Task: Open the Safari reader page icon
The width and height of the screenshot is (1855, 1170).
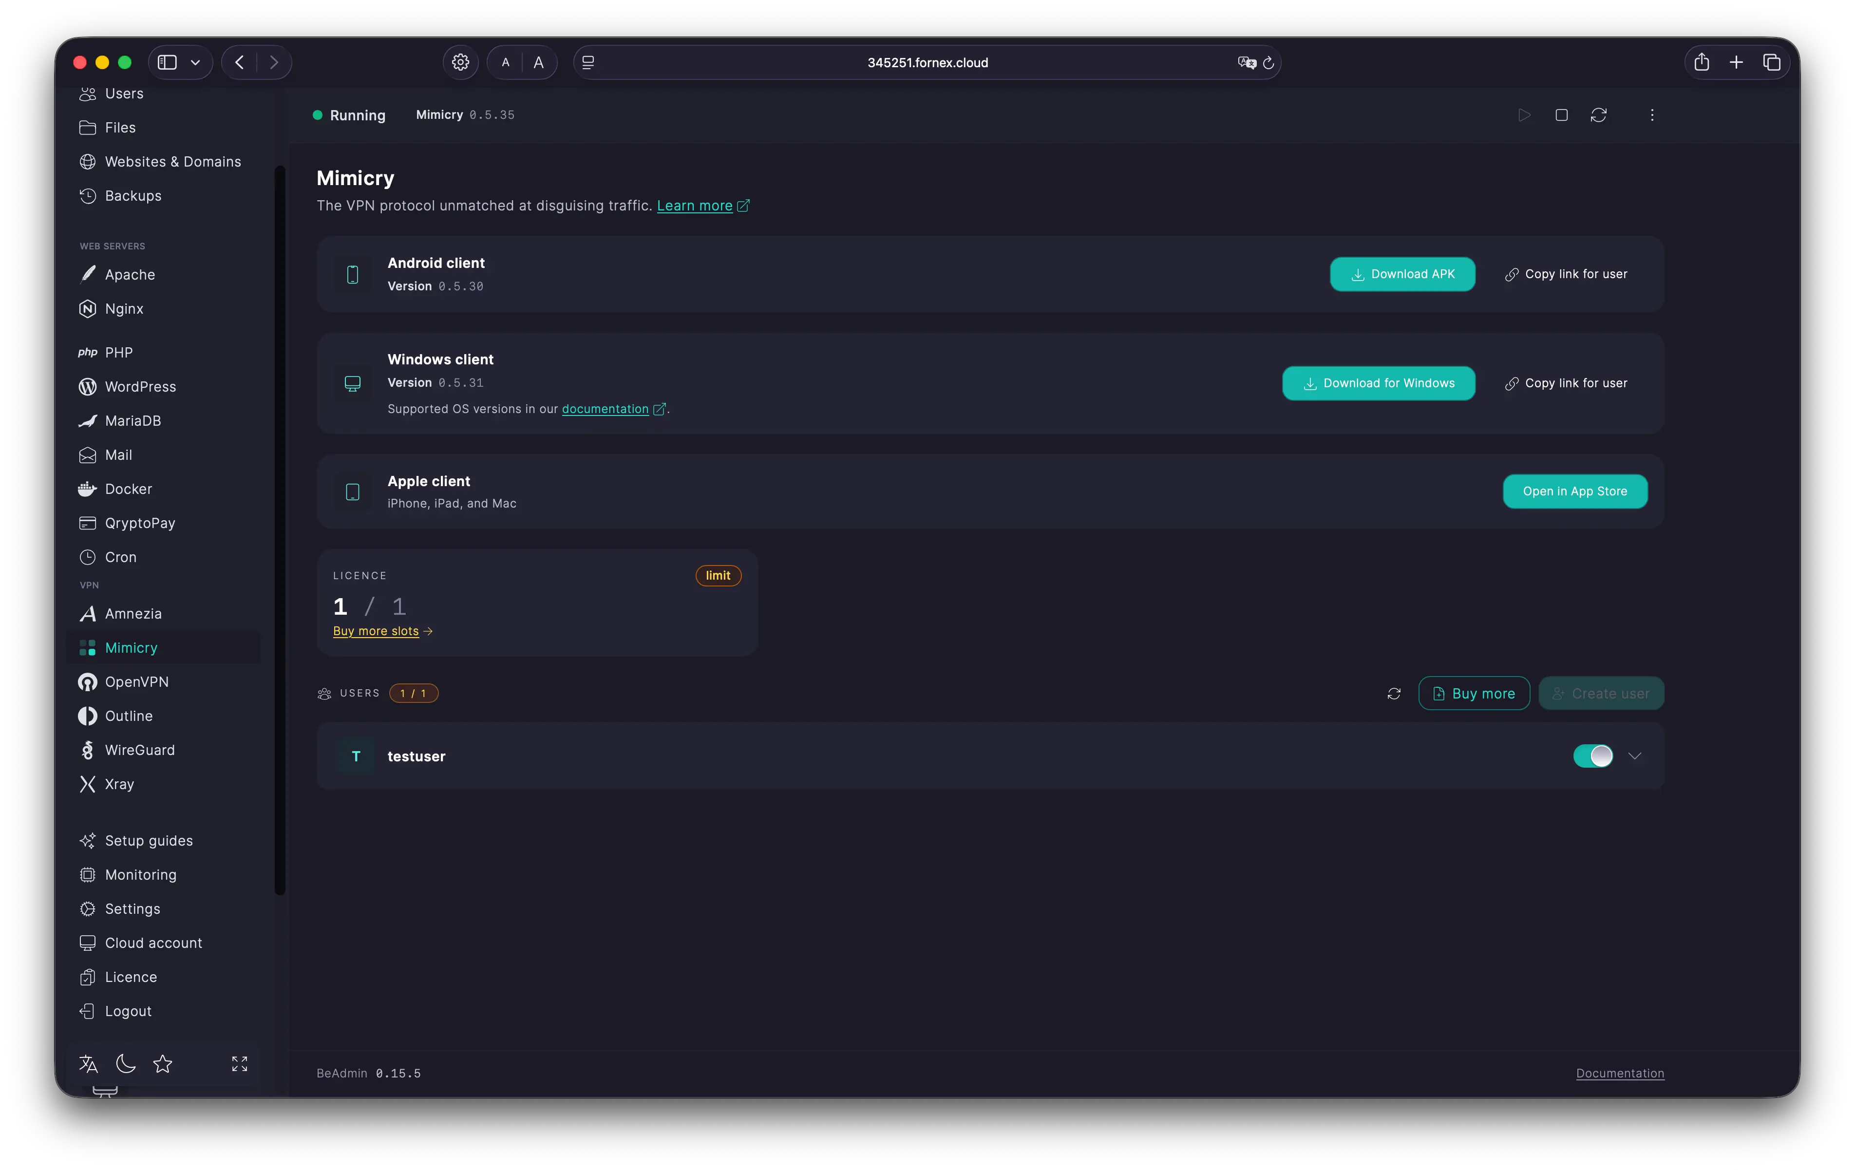Action: tap(588, 62)
